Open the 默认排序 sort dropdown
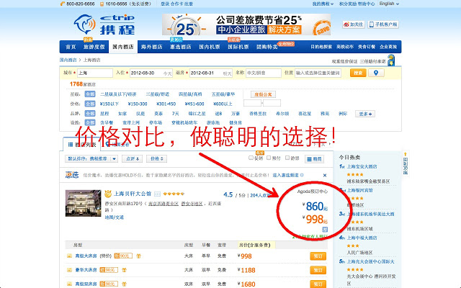This screenshot has width=461, height=288. (91, 158)
